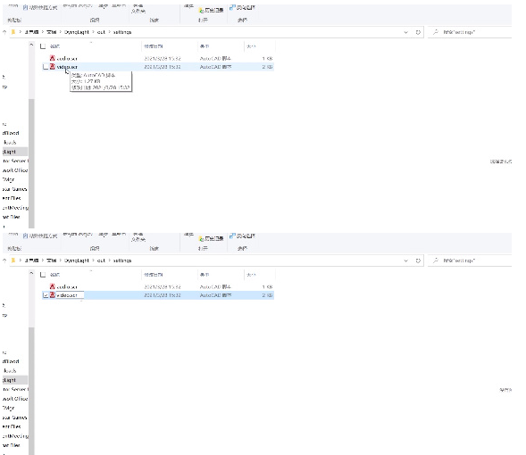Expand the address history dropdown in the bottom window
This screenshot has height=455, width=526.
406,261
